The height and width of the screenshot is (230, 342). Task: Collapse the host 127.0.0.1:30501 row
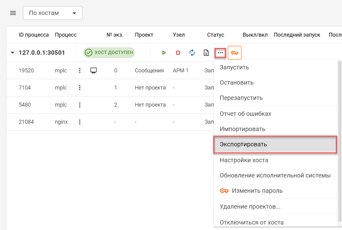click(12, 52)
